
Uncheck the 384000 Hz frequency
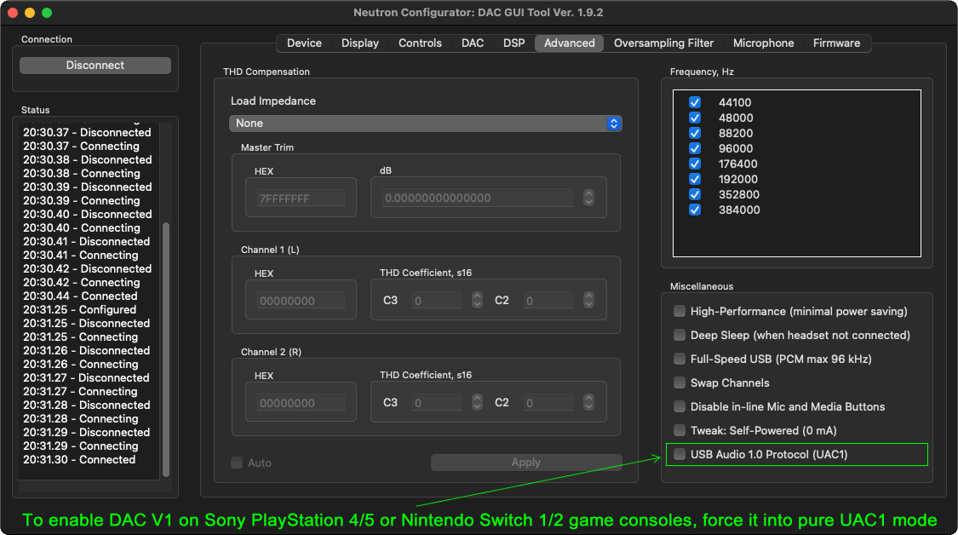coord(695,210)
